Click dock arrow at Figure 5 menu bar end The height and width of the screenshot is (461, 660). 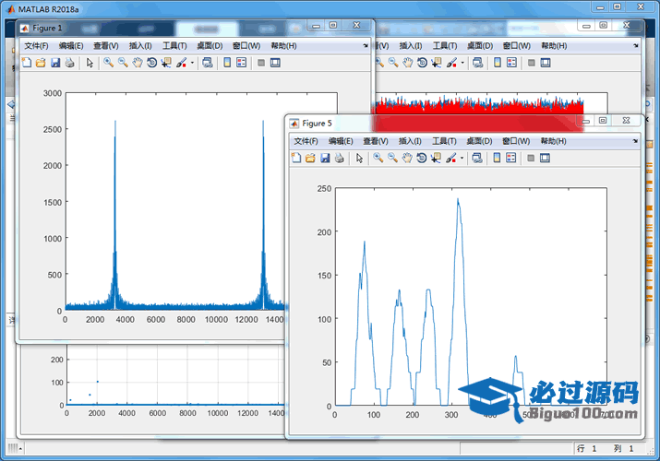[x=635, y=141]
